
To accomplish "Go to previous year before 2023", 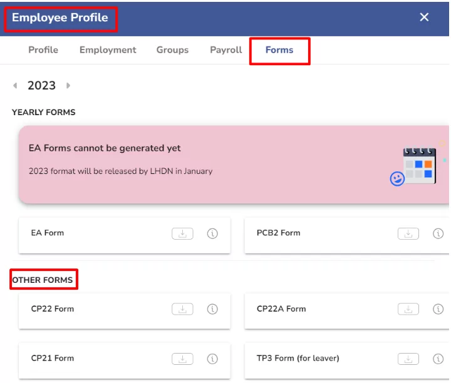I will click(x=15, y=85).
